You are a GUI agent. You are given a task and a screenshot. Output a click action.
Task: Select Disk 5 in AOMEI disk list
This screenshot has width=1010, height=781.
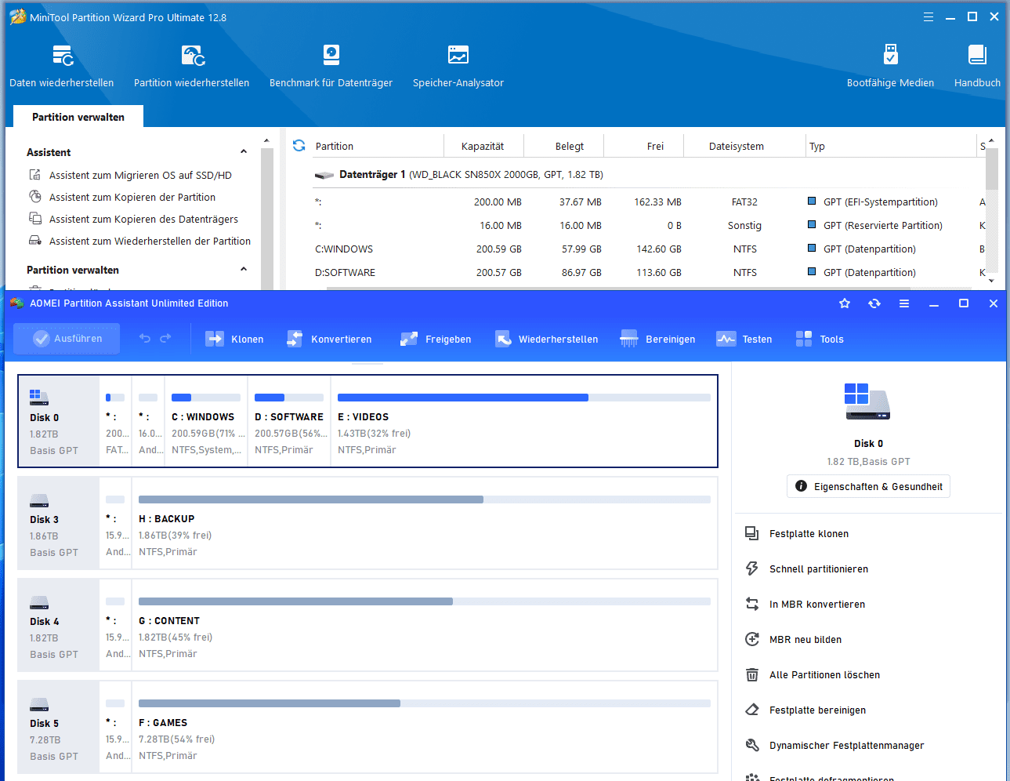click(59, 727)
